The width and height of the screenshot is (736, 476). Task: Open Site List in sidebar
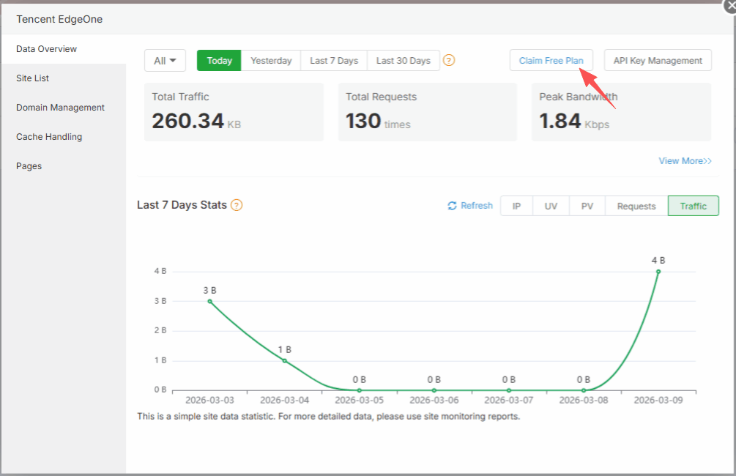pos(64,78)
